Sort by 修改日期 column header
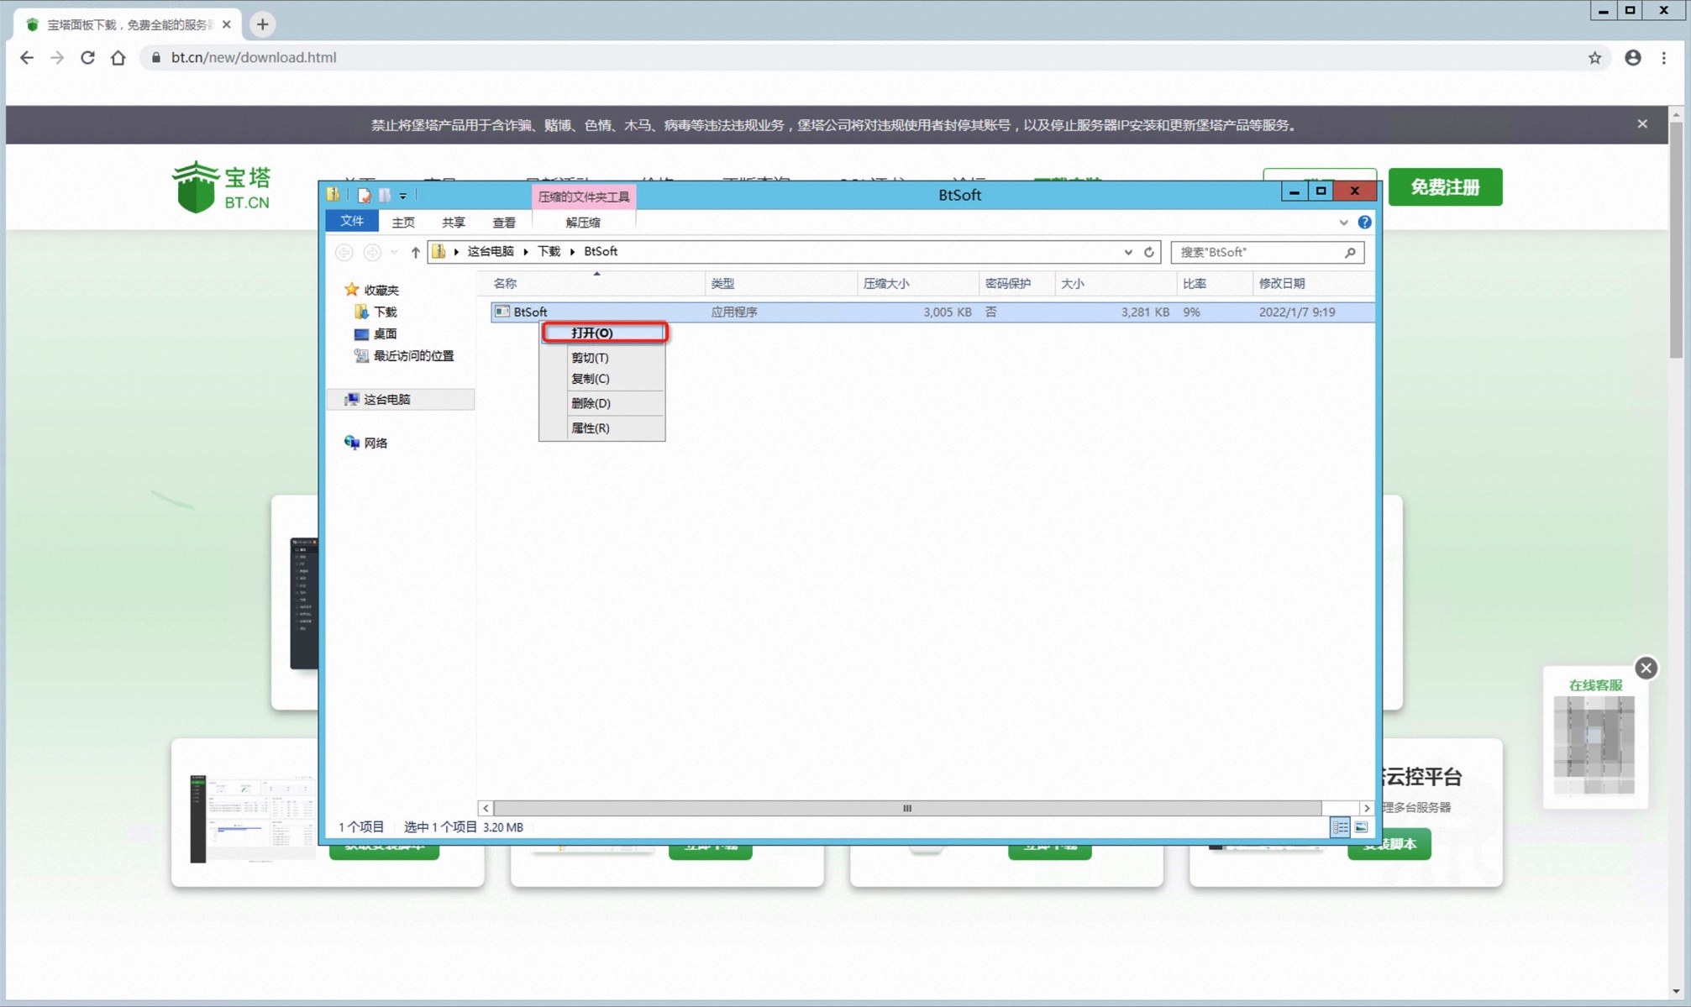This screenshot has width=1691, height=1007. click(1315, 284)
